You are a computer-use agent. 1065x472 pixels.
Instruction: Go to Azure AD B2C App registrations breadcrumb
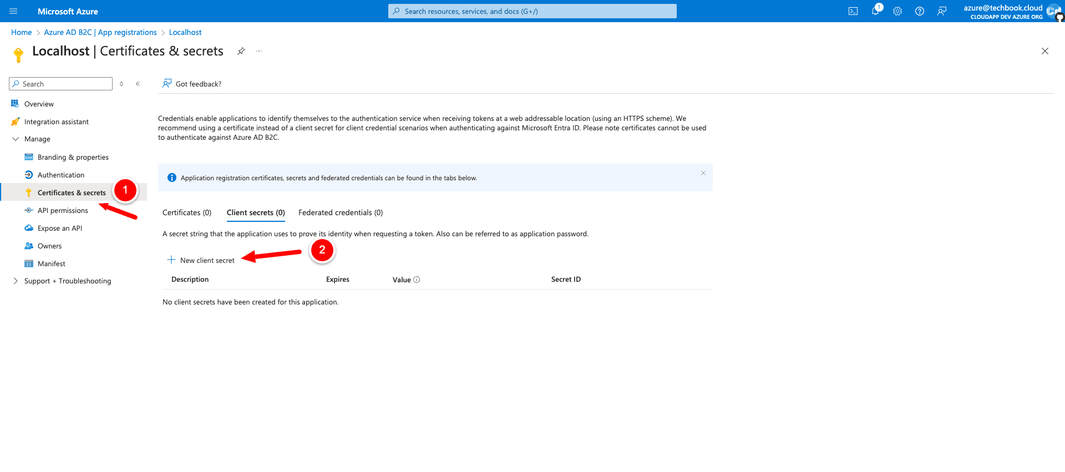100,32
